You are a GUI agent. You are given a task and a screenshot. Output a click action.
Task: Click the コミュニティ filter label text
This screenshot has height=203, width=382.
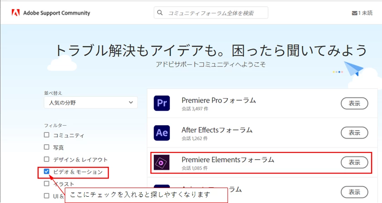coord(69,136)
